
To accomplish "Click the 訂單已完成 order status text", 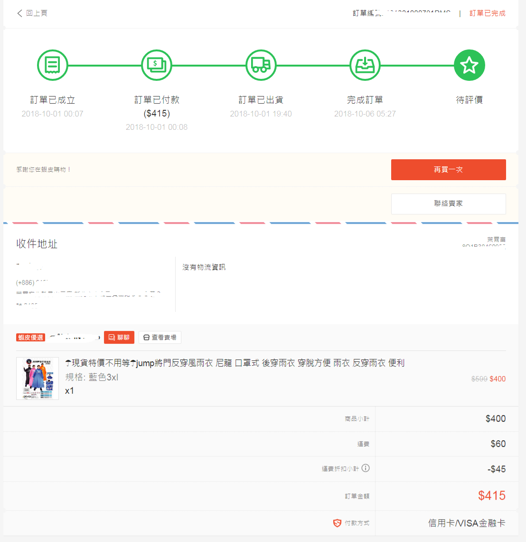I will point(487,13).
